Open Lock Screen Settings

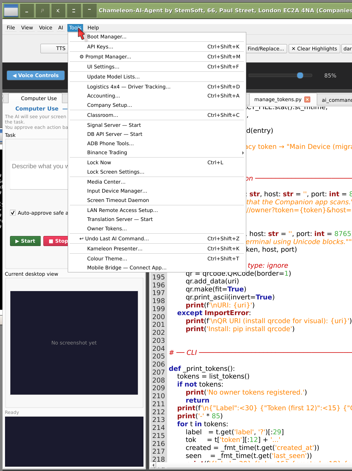point(157,172)
